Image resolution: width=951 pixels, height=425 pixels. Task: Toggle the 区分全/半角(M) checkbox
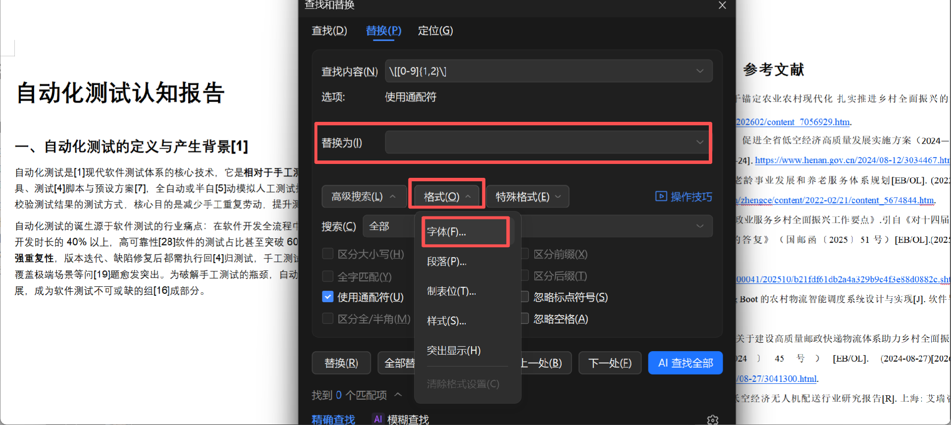coord(327,319)
